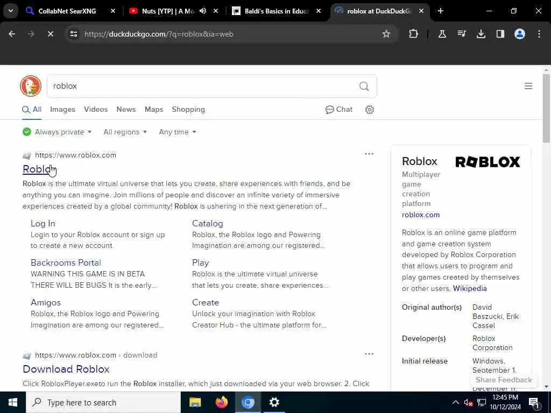Open the Backrooms Portal sitelink
Viewport: 551px width, 413px height.
click(x=66, y=263)
